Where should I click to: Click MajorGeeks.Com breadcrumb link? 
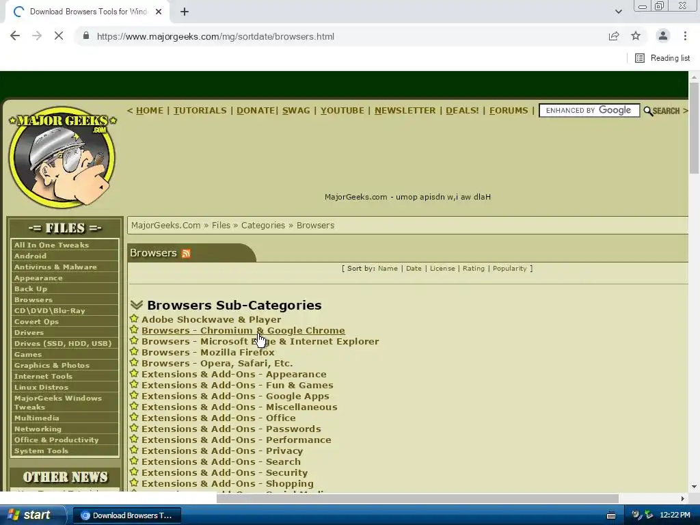[x=165, y=225]
